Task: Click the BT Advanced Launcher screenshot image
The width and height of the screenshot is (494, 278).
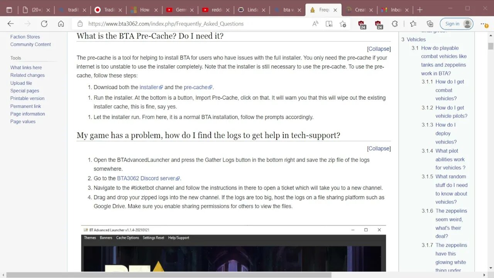Action: coord(233,249)
